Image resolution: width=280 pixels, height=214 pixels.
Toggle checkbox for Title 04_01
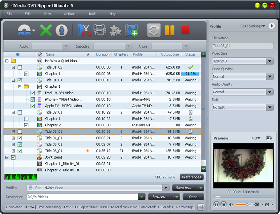tap(20, 138)
